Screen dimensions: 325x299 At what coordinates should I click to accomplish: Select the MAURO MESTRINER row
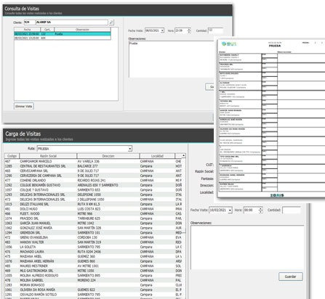[x=93, y=266]
